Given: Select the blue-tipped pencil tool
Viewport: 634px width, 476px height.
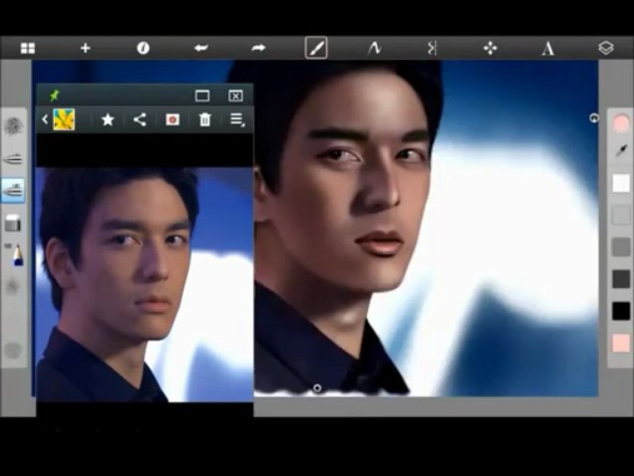Looking at the screenshot, I should point(17,255).
